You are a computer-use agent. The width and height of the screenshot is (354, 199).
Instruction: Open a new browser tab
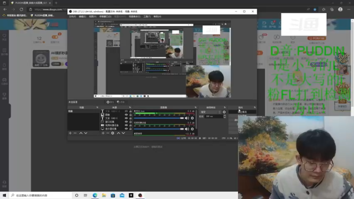click(56, 3)
